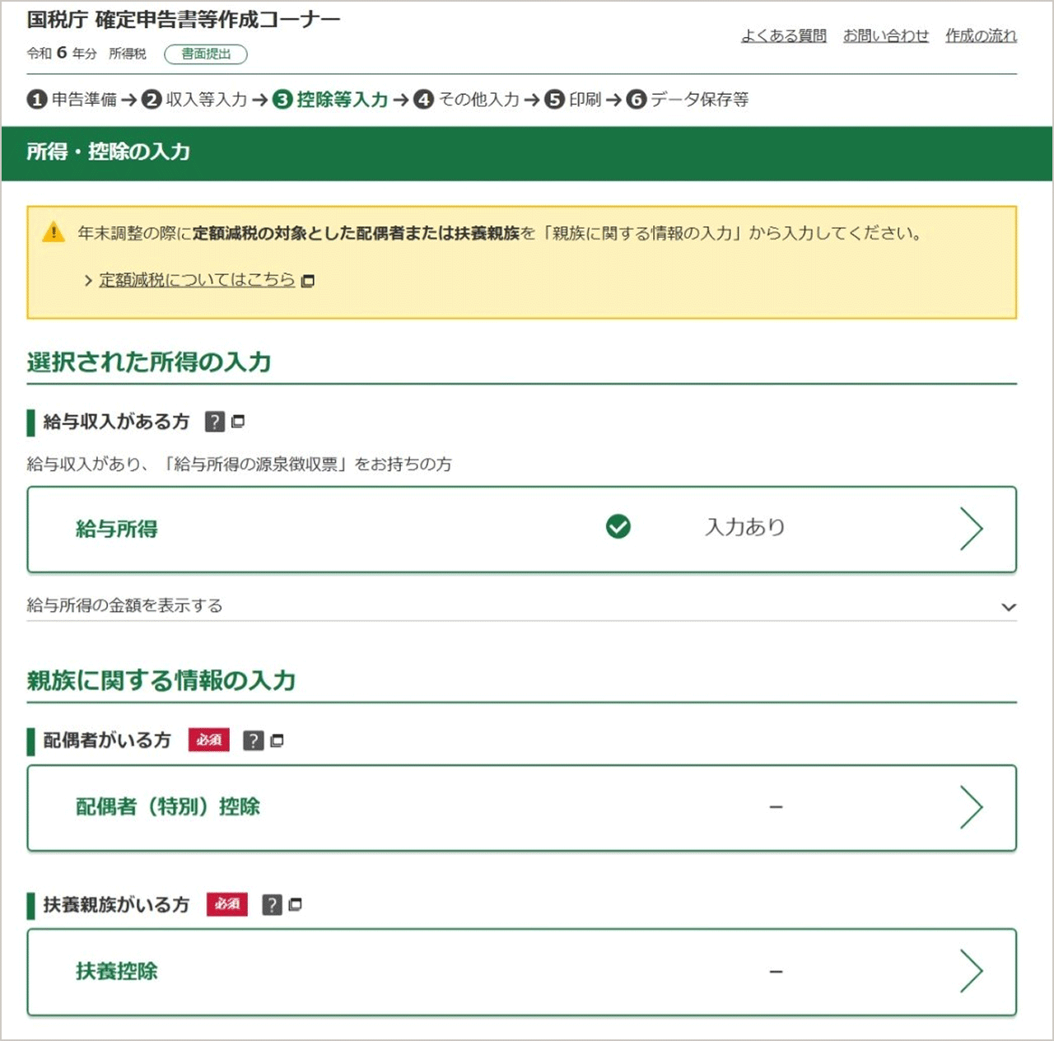Click external link icon after 定額減税についてはこちら
1054x1041 pixels.
(x=308, y=281)
